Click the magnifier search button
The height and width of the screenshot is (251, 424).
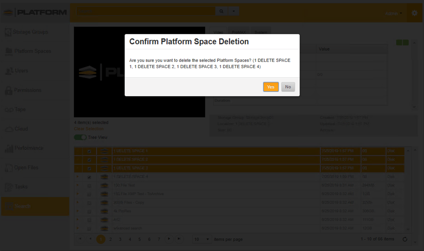coord(221,11)
